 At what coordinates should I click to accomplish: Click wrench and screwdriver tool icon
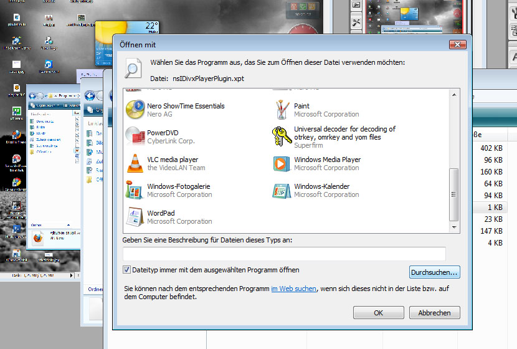(356, 22)
